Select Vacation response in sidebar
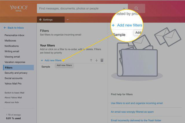The height and width of the screenshot is (123, 185). [15, 62]
